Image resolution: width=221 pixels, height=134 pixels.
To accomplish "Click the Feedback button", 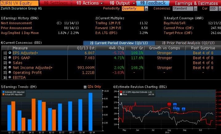I will (153, 3).
